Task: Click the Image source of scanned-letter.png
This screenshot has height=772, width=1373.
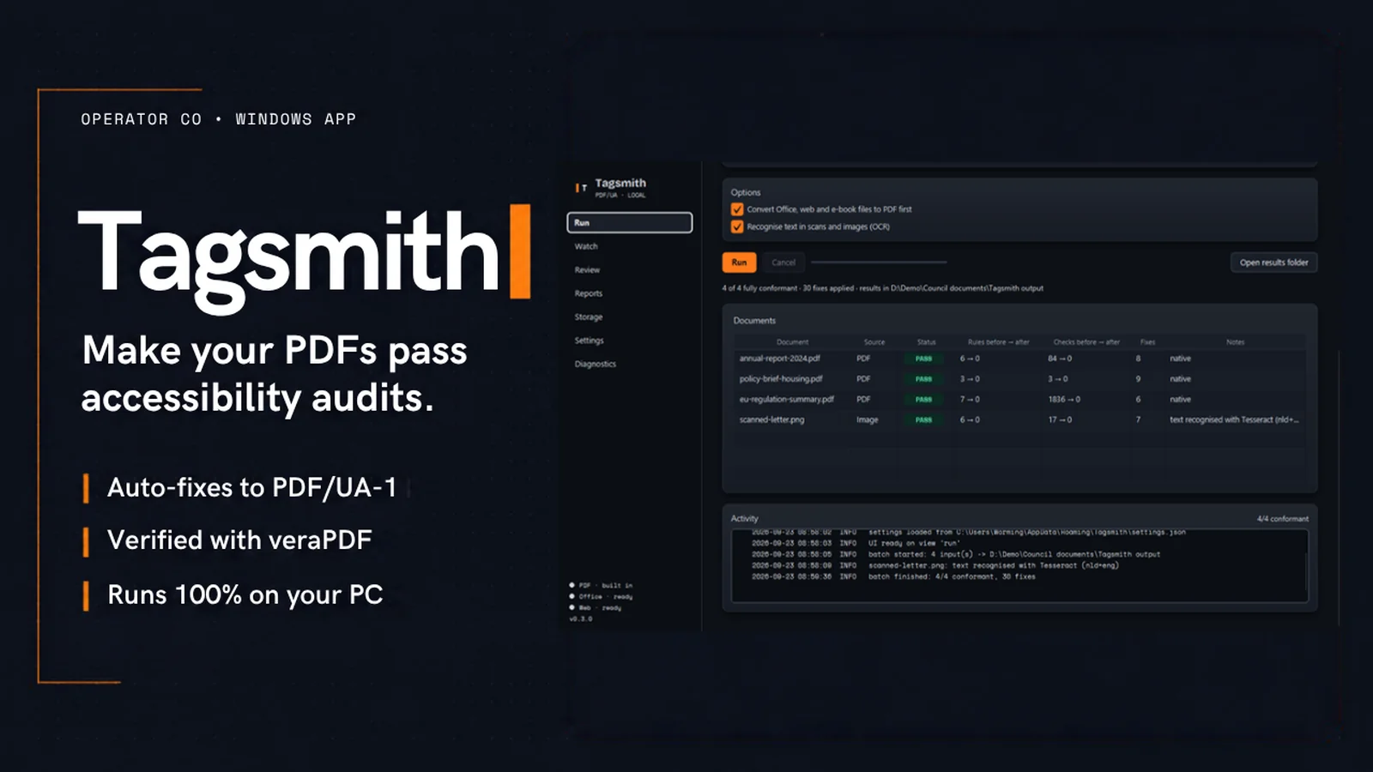Action: click(x=867, y=420)
